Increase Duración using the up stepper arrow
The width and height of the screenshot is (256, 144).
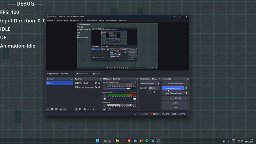(x=158, y=87)
